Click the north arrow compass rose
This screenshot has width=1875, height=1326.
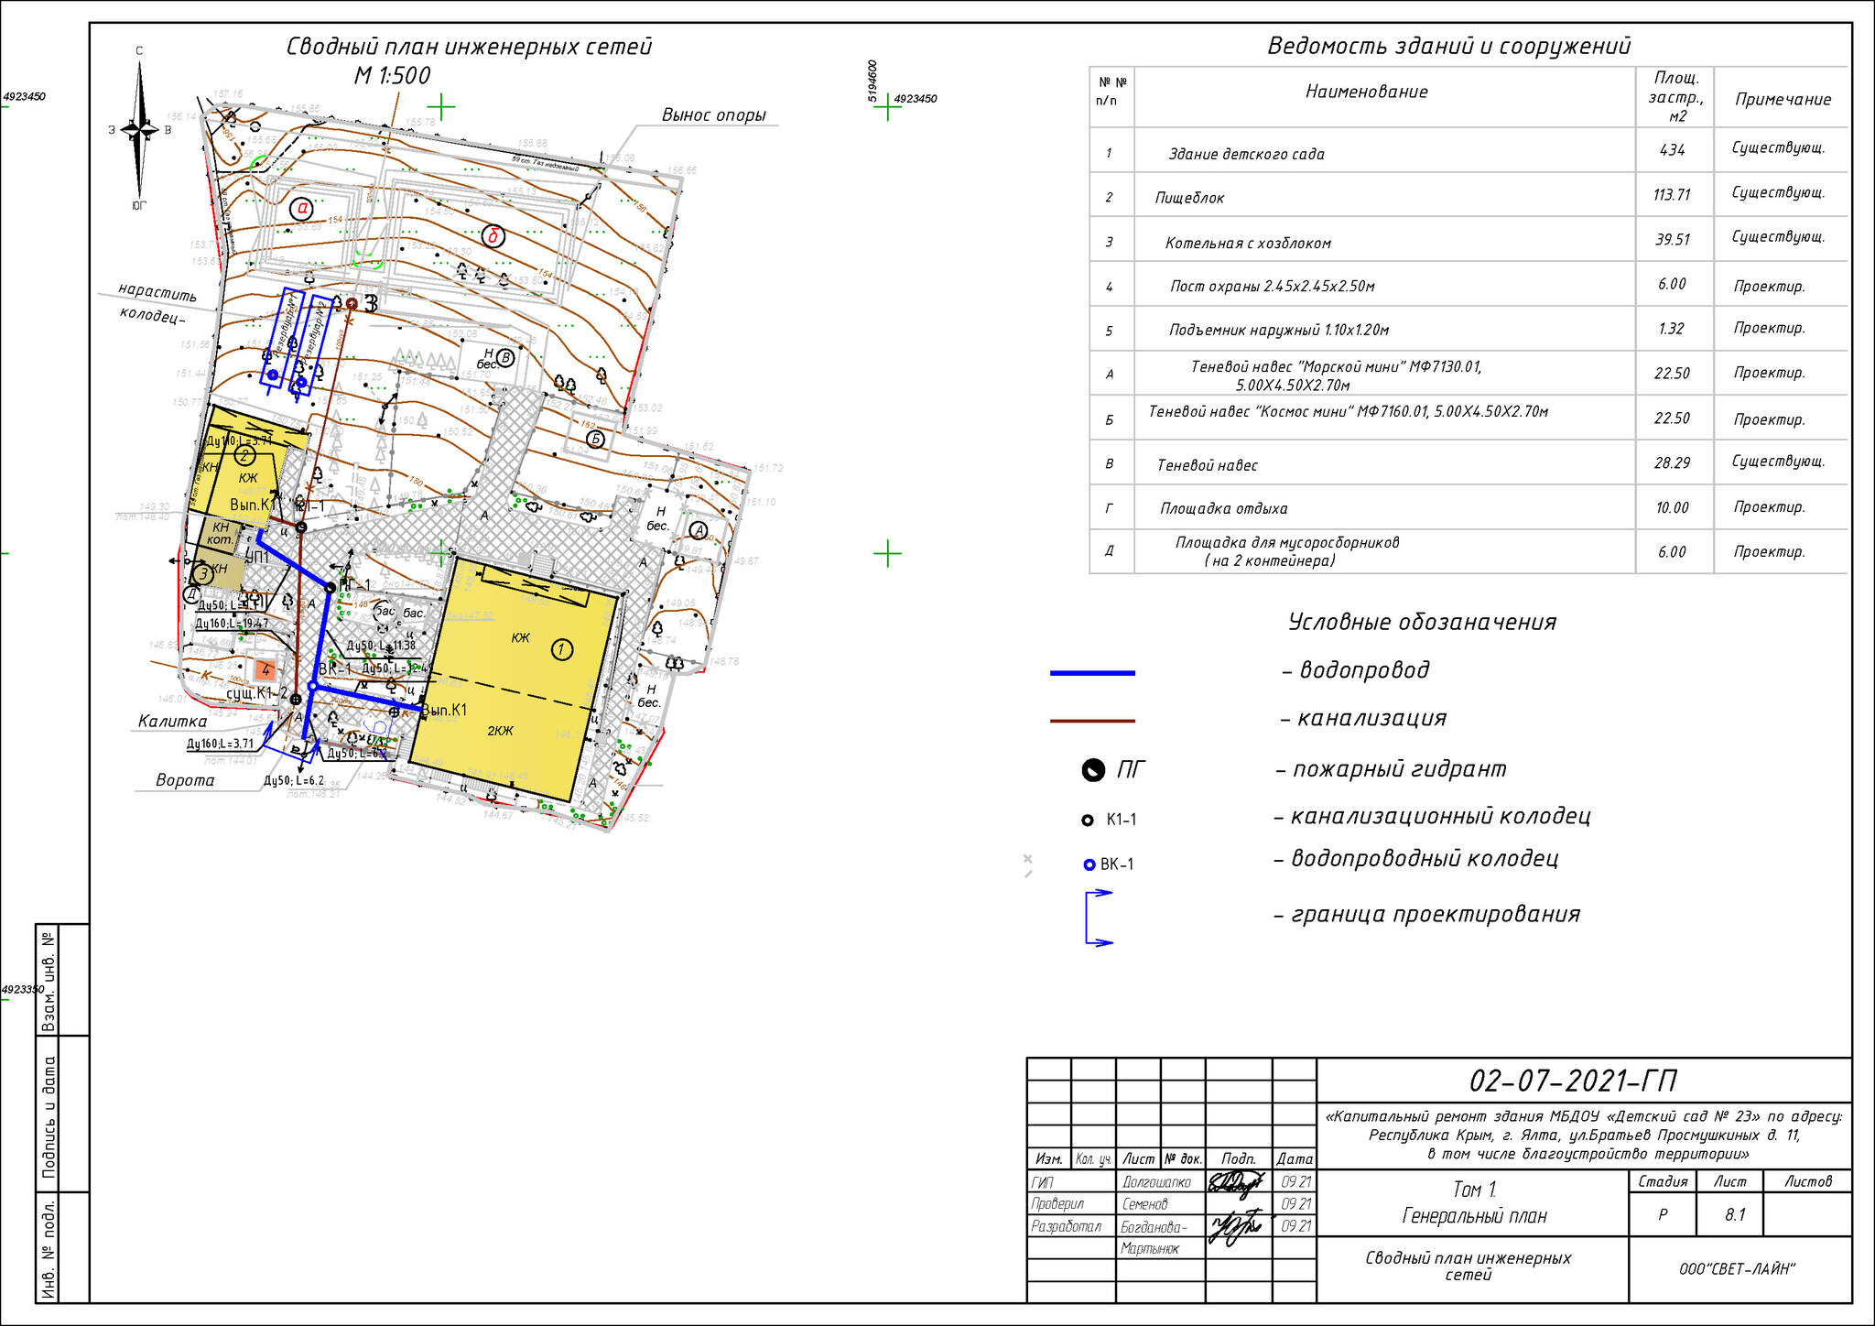pos(139,130)
